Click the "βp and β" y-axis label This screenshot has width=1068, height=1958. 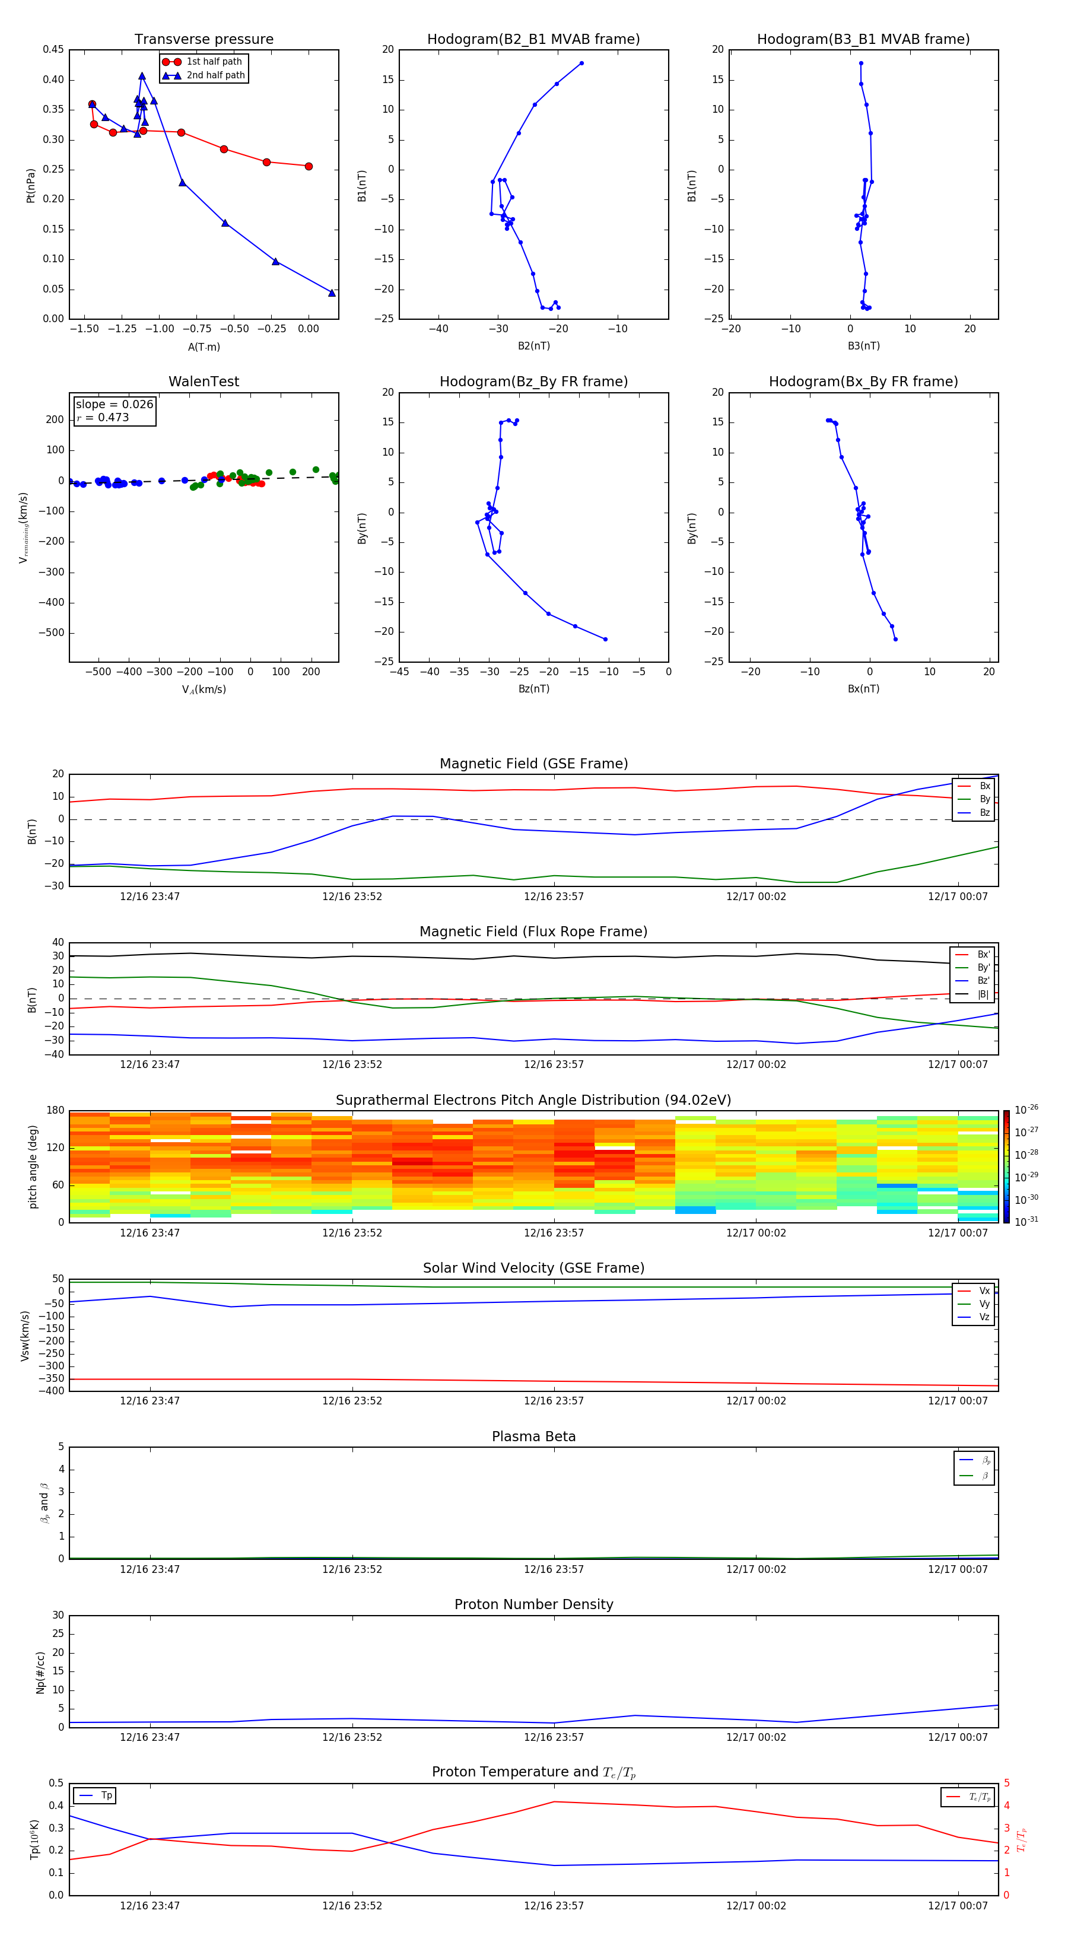(44, 1503)
